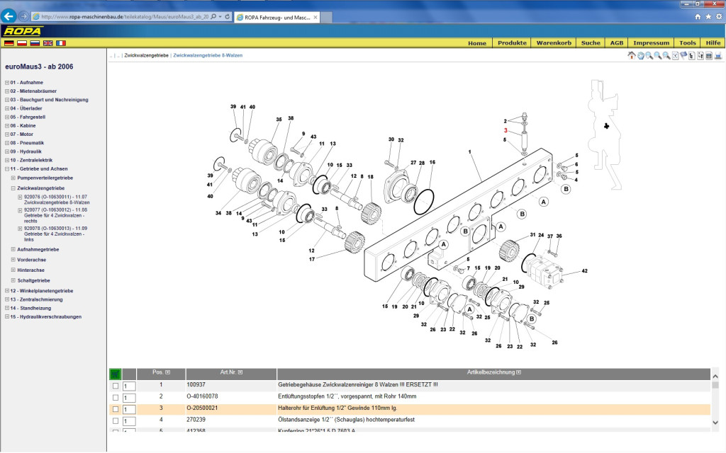Expand the 09 - Hydraulik tree node
726x453 pixels.
coord(7,151)
